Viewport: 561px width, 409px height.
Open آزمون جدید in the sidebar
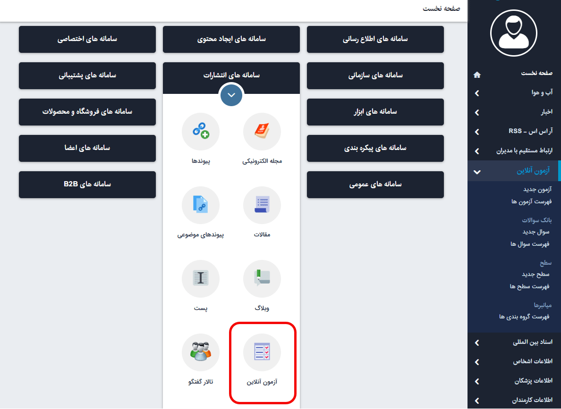pos(537,190)
